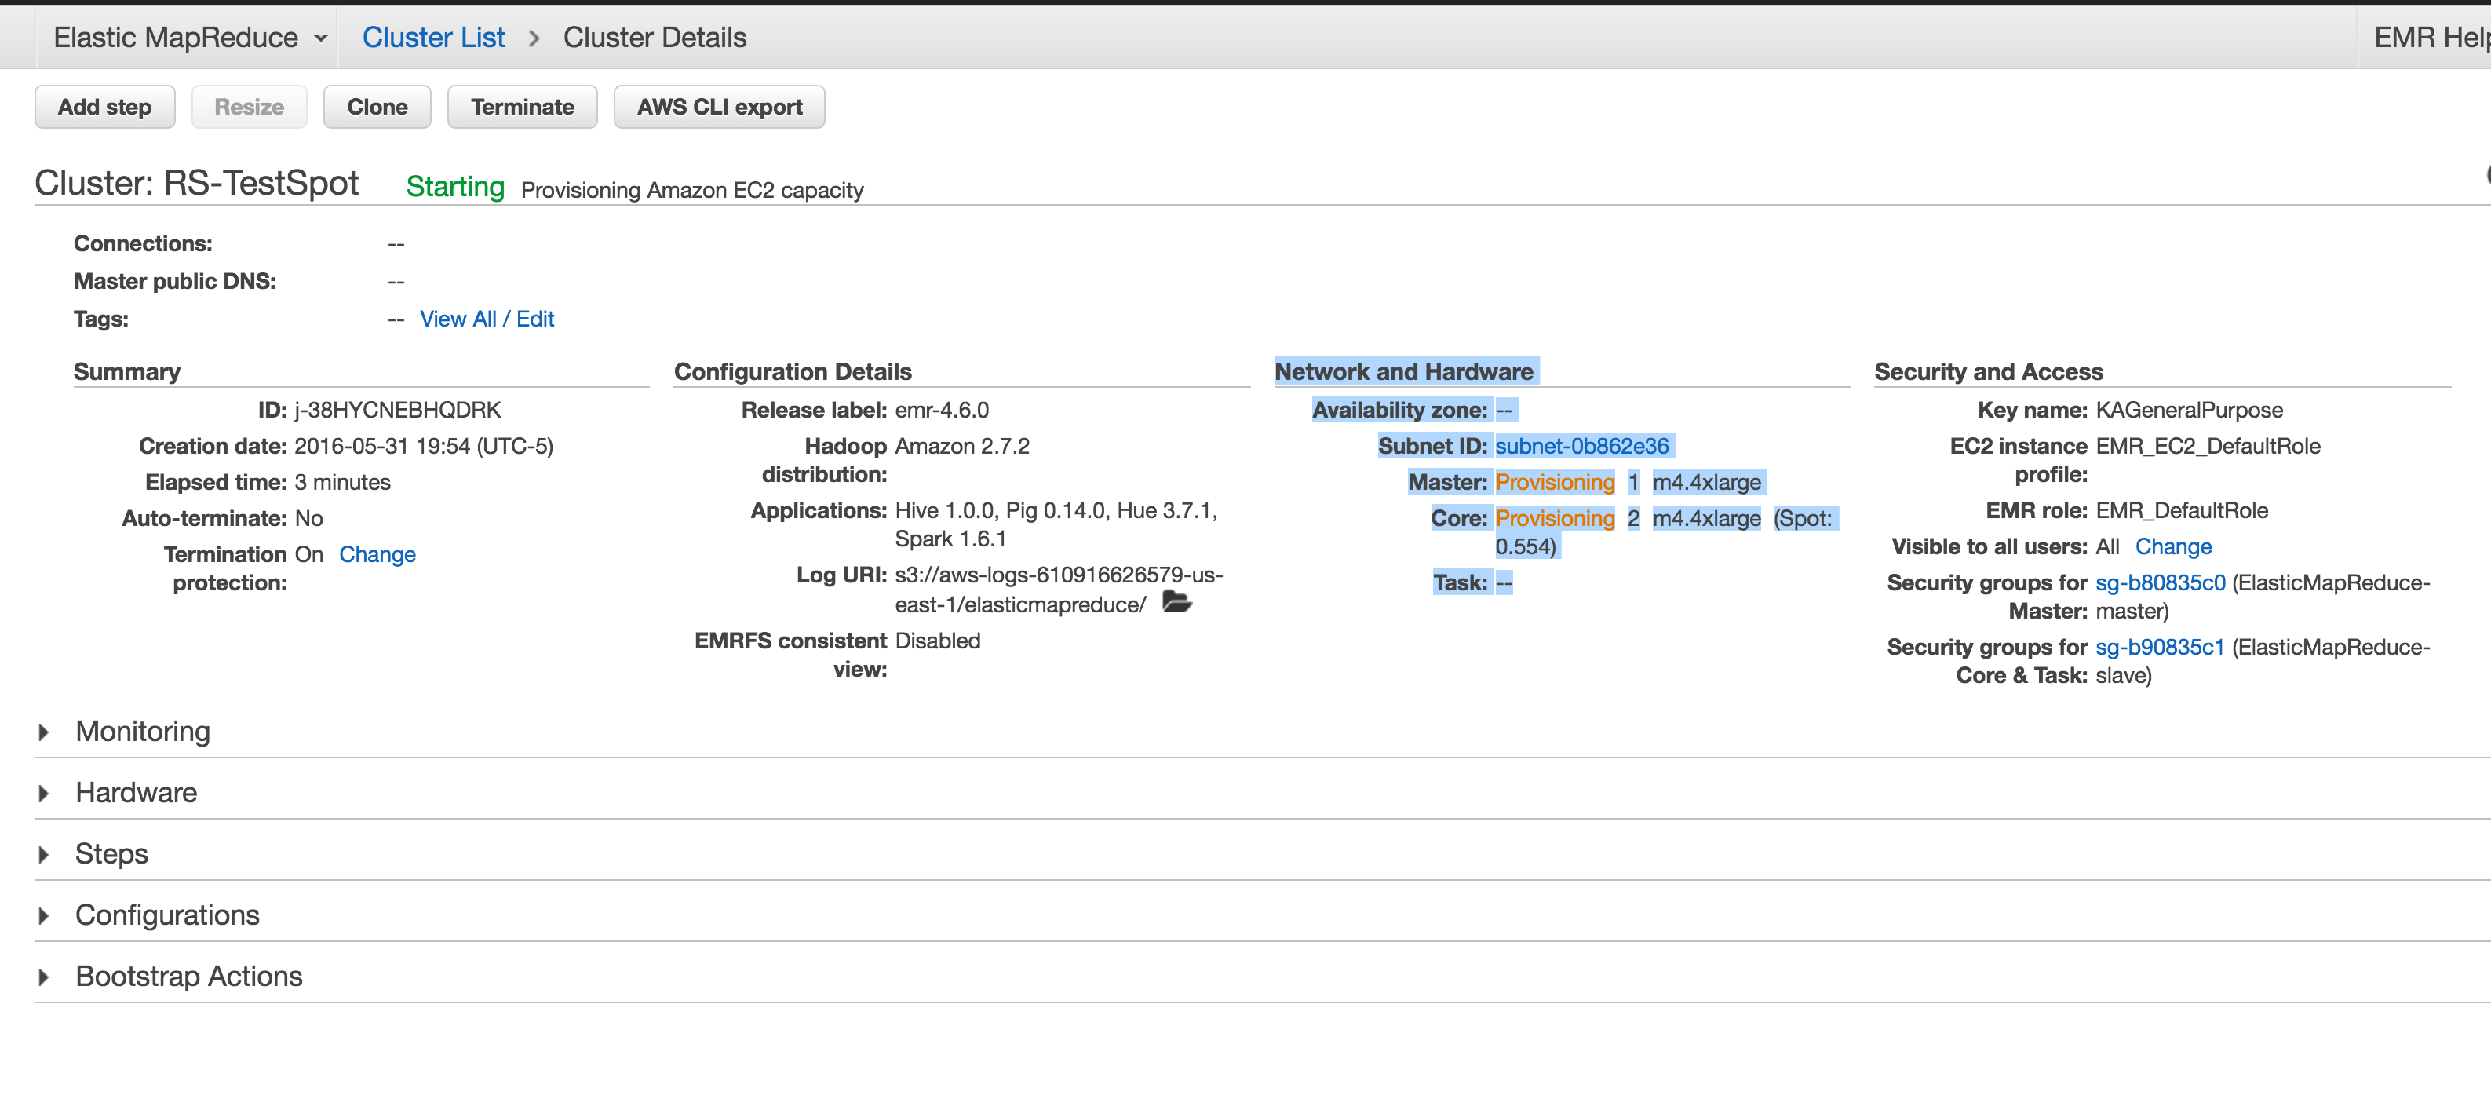Click the Amazon 2.7.2 Hadoop distribution value

pyautogui.click(x=962, y=446)
